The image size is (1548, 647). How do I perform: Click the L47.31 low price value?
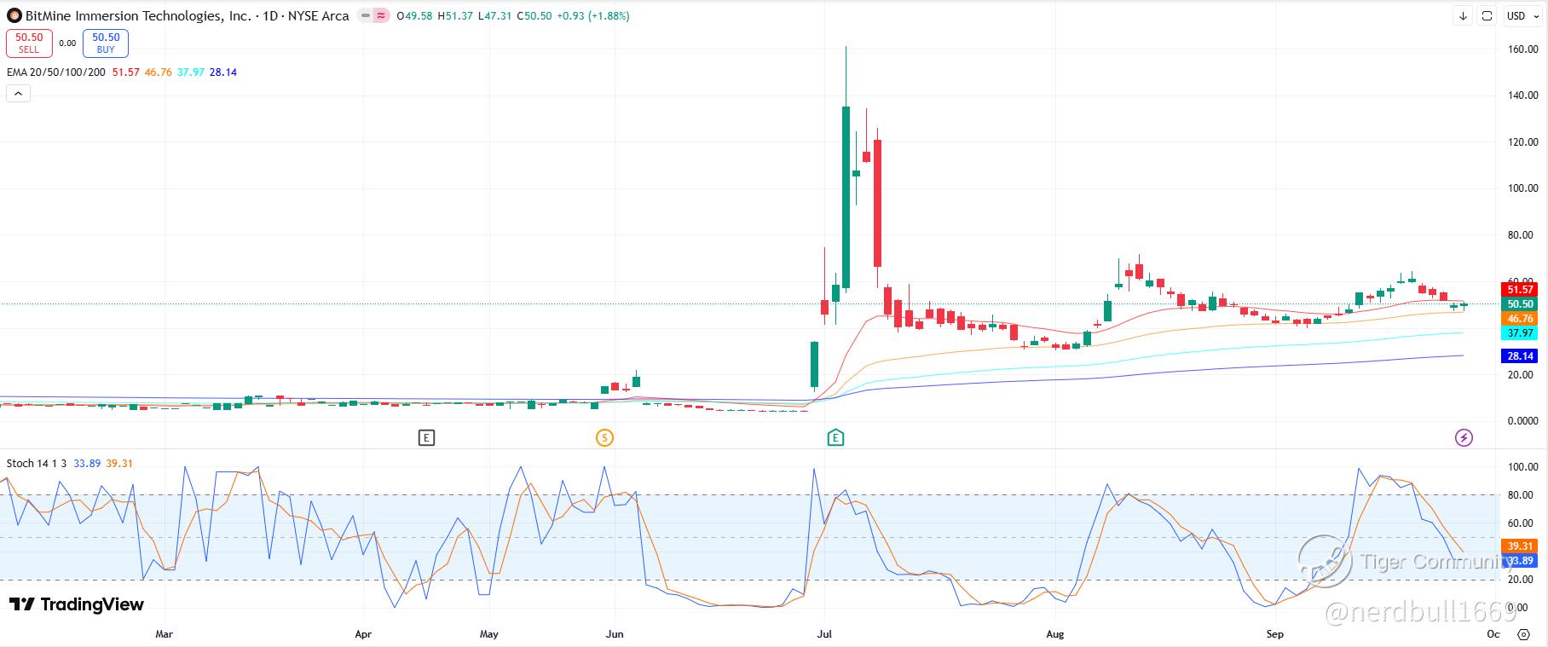click(494, 16)
